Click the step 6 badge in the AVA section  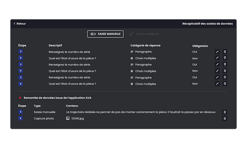(21, 118)
